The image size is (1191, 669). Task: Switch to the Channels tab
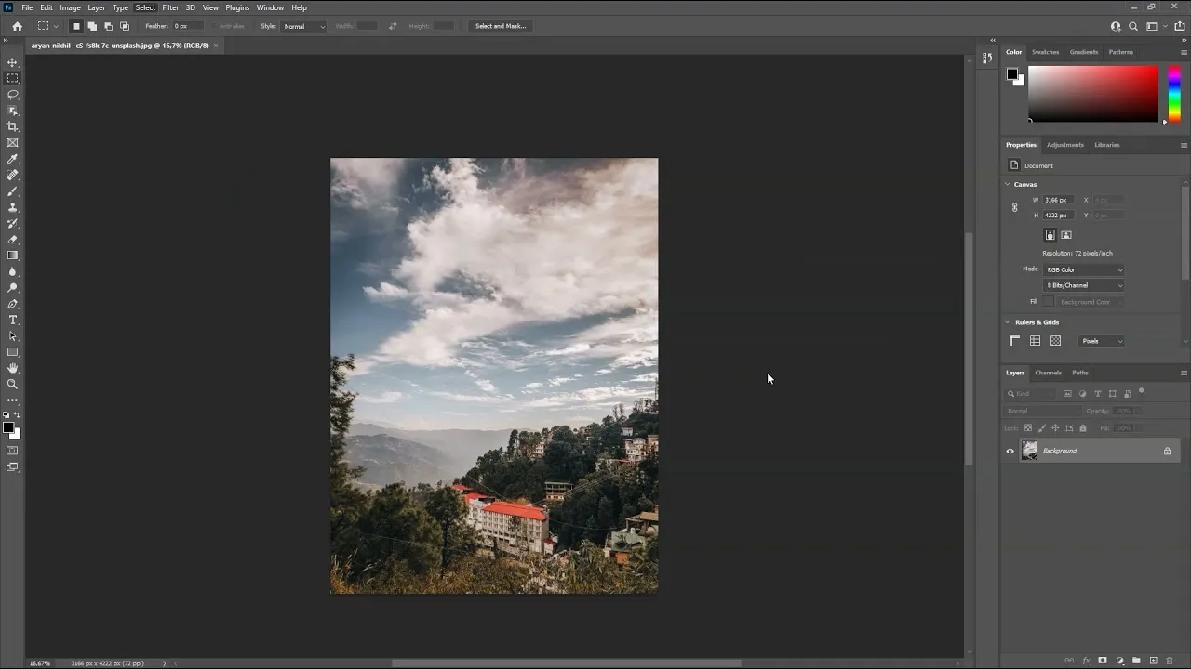click(1048, 373)
